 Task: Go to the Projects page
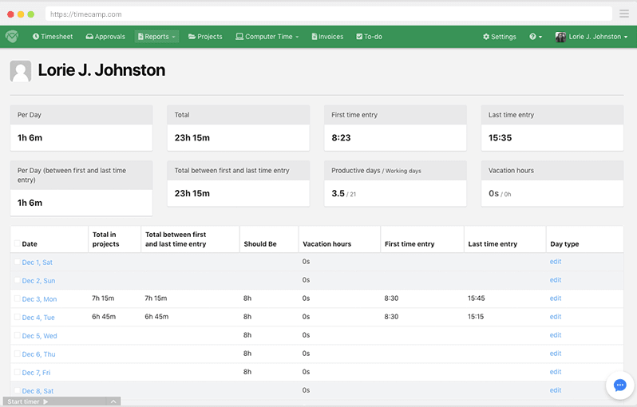[x=205, y=37]
